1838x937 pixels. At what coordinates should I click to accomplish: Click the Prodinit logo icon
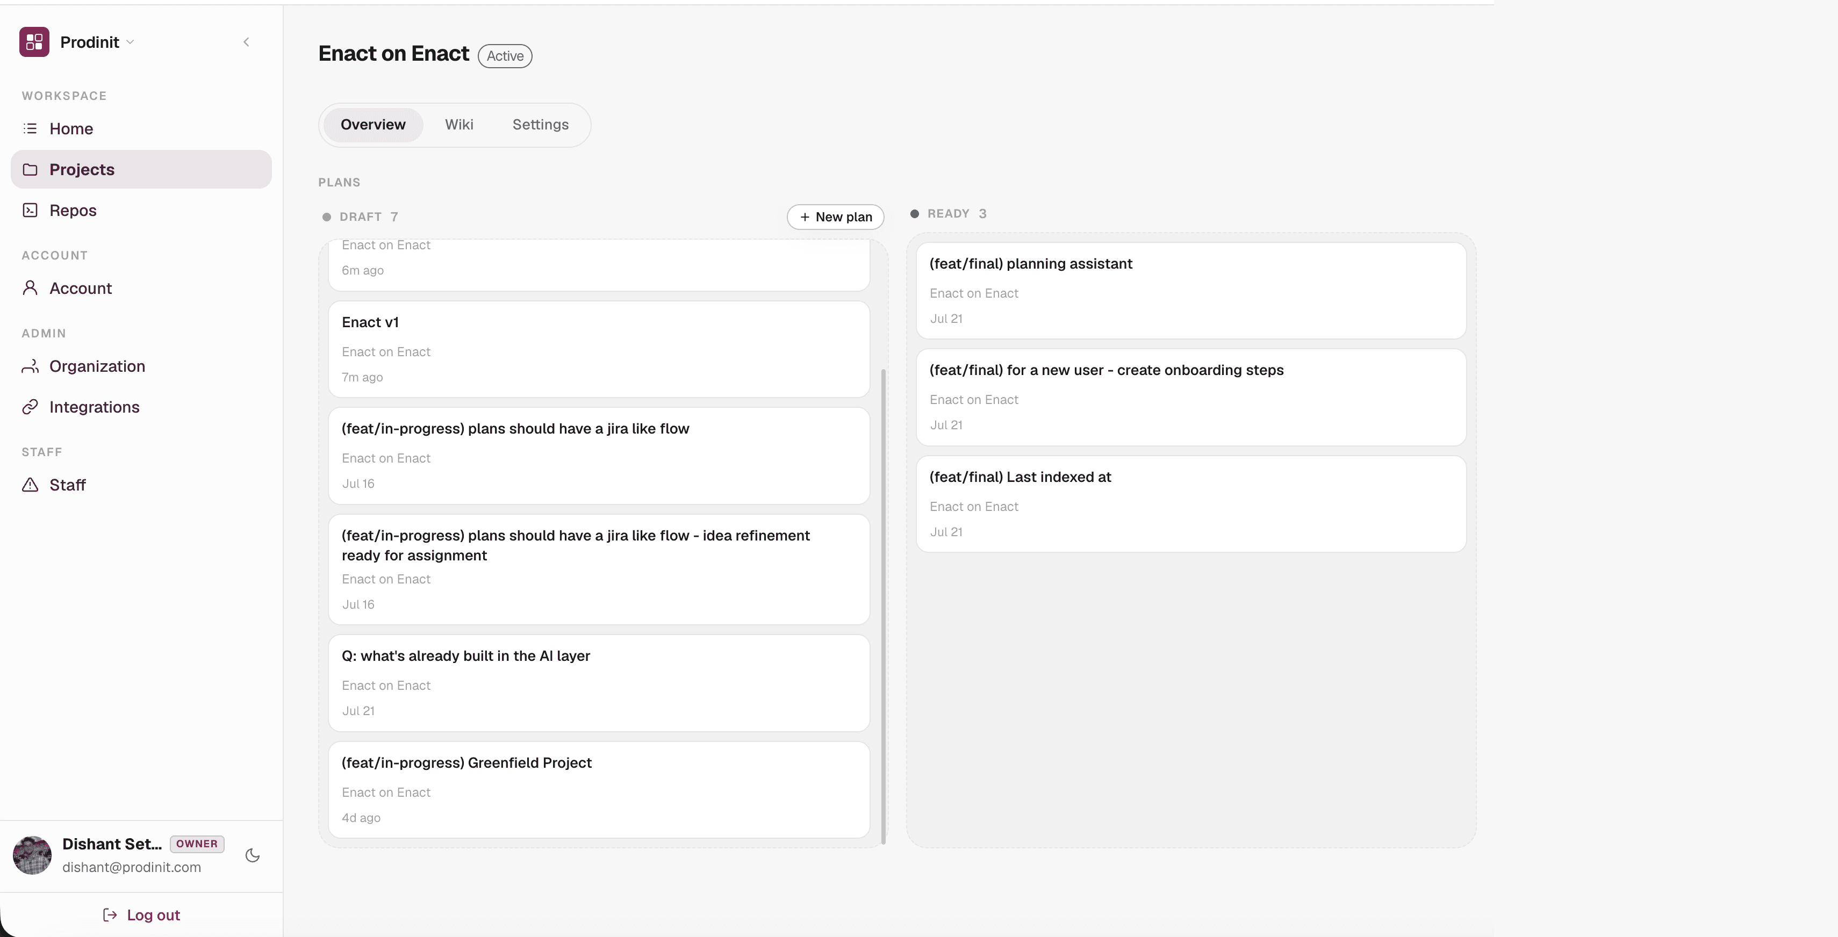point(34,42)
